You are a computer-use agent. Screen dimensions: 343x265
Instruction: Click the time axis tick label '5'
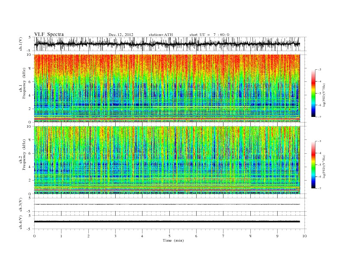click(x=169, y=236)
